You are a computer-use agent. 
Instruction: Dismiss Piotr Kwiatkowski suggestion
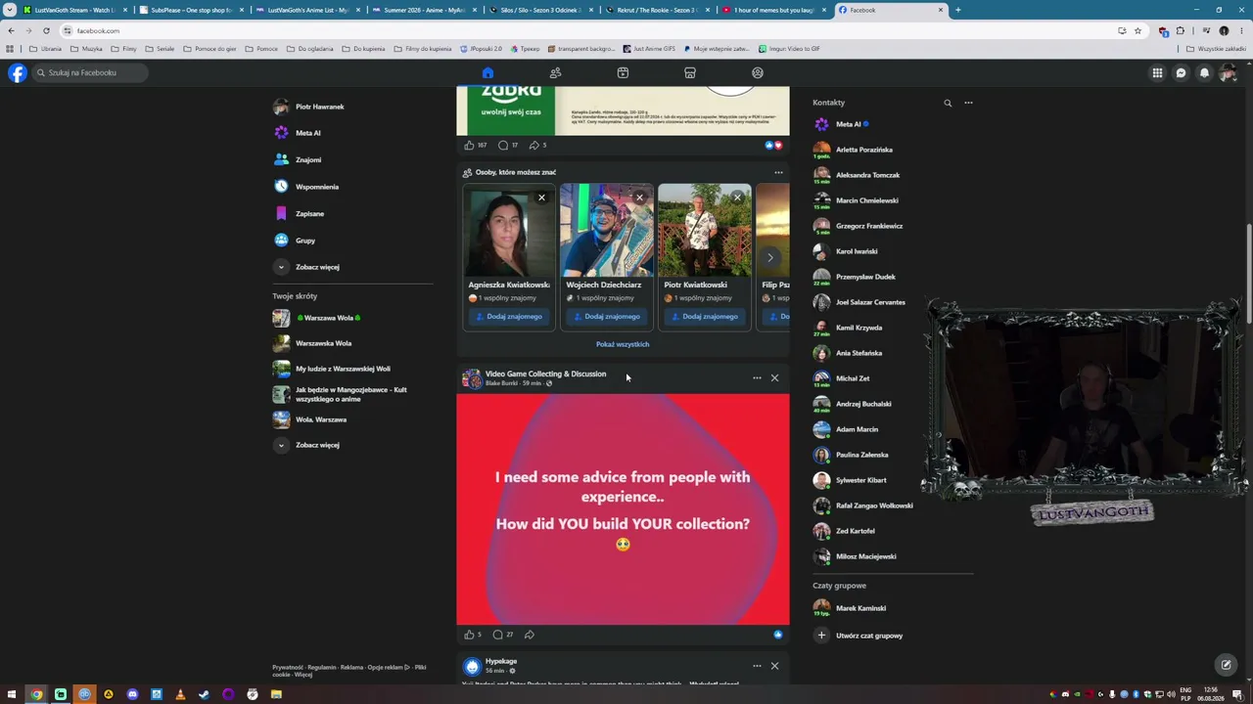[737, 198]
